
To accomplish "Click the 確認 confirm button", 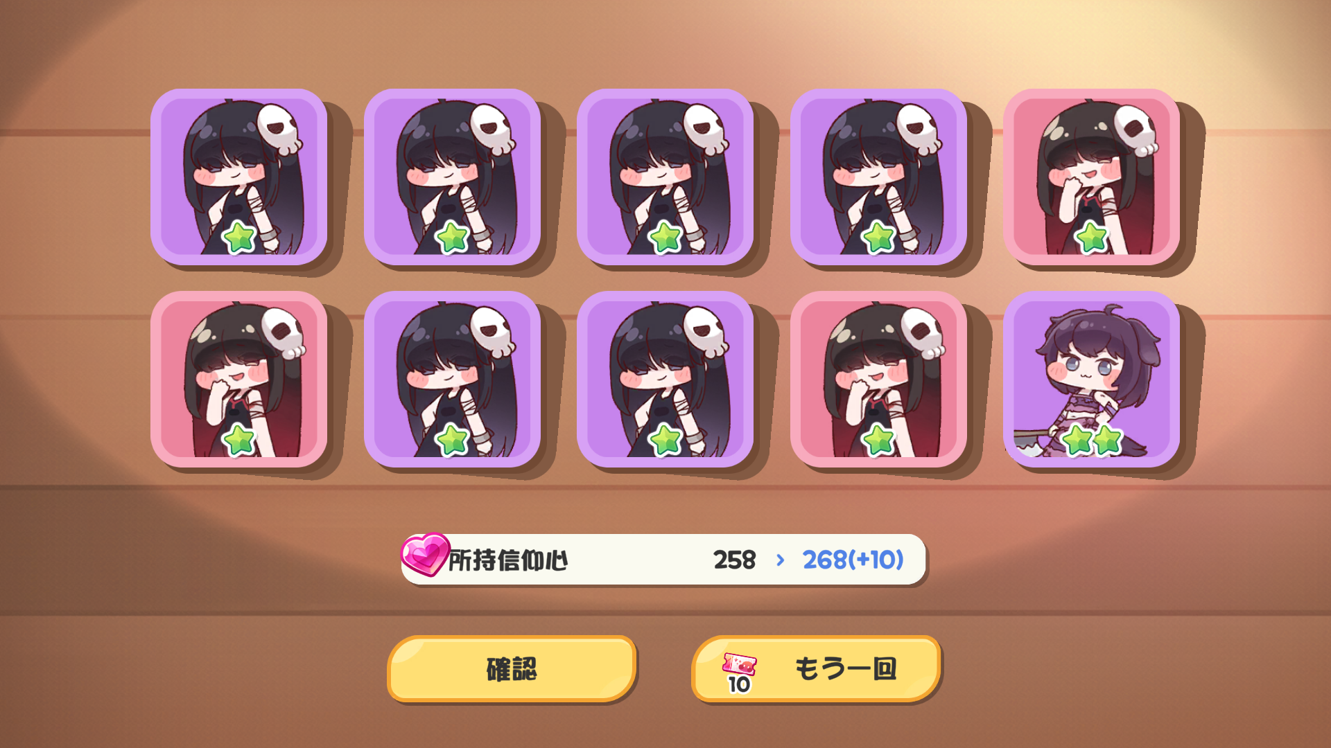I will pos(512,669).
